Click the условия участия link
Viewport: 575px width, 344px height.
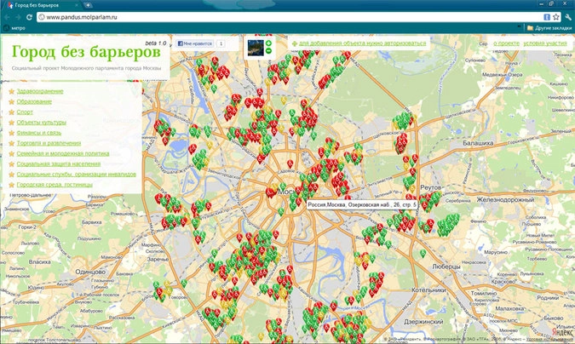[x=545, y=43]
